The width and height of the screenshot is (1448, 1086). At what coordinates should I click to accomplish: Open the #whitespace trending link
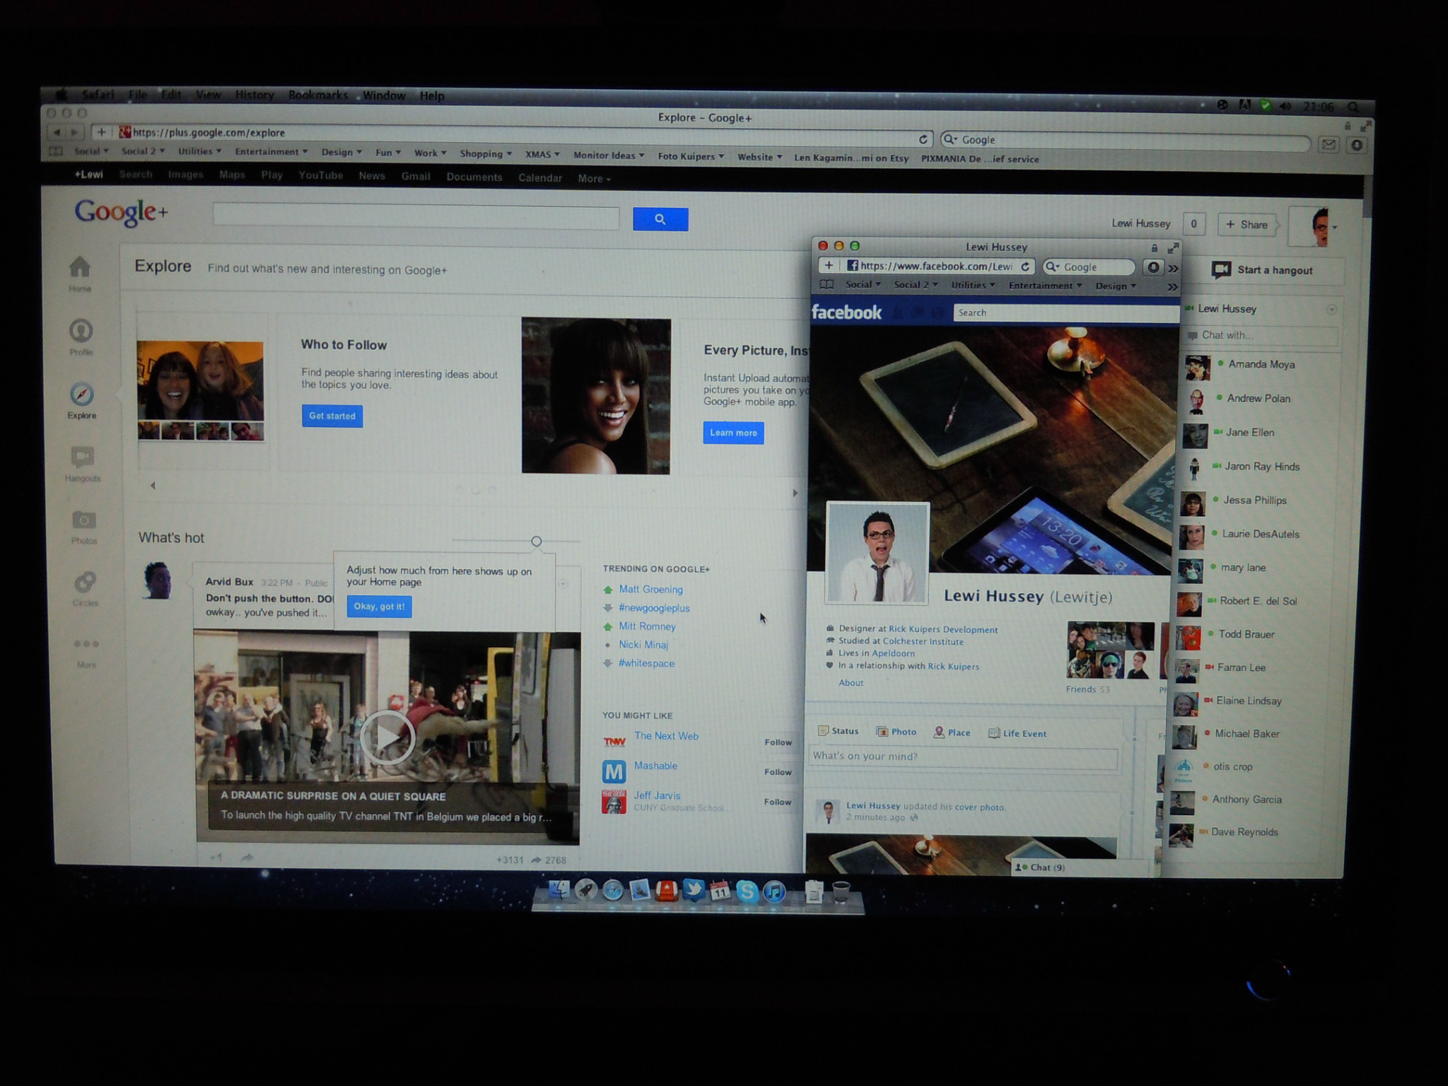point(646,663)
